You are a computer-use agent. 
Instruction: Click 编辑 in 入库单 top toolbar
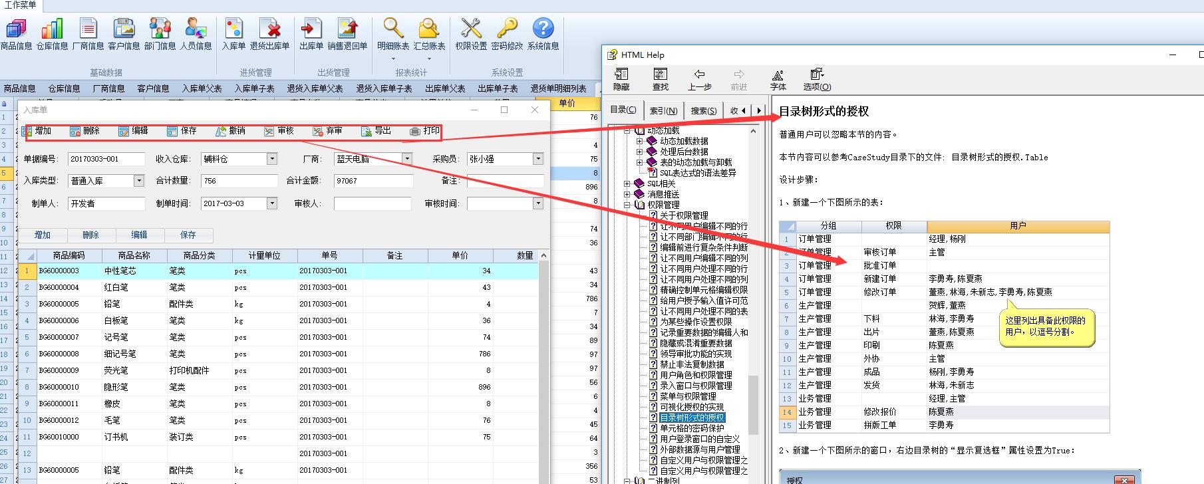coord(133,131)
